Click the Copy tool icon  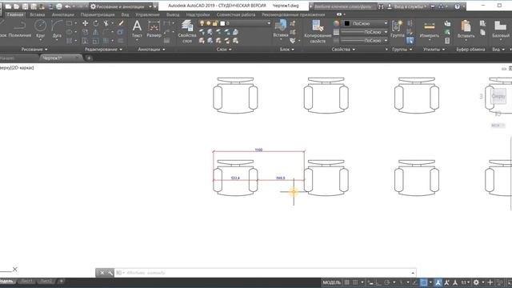click(86, 32)
